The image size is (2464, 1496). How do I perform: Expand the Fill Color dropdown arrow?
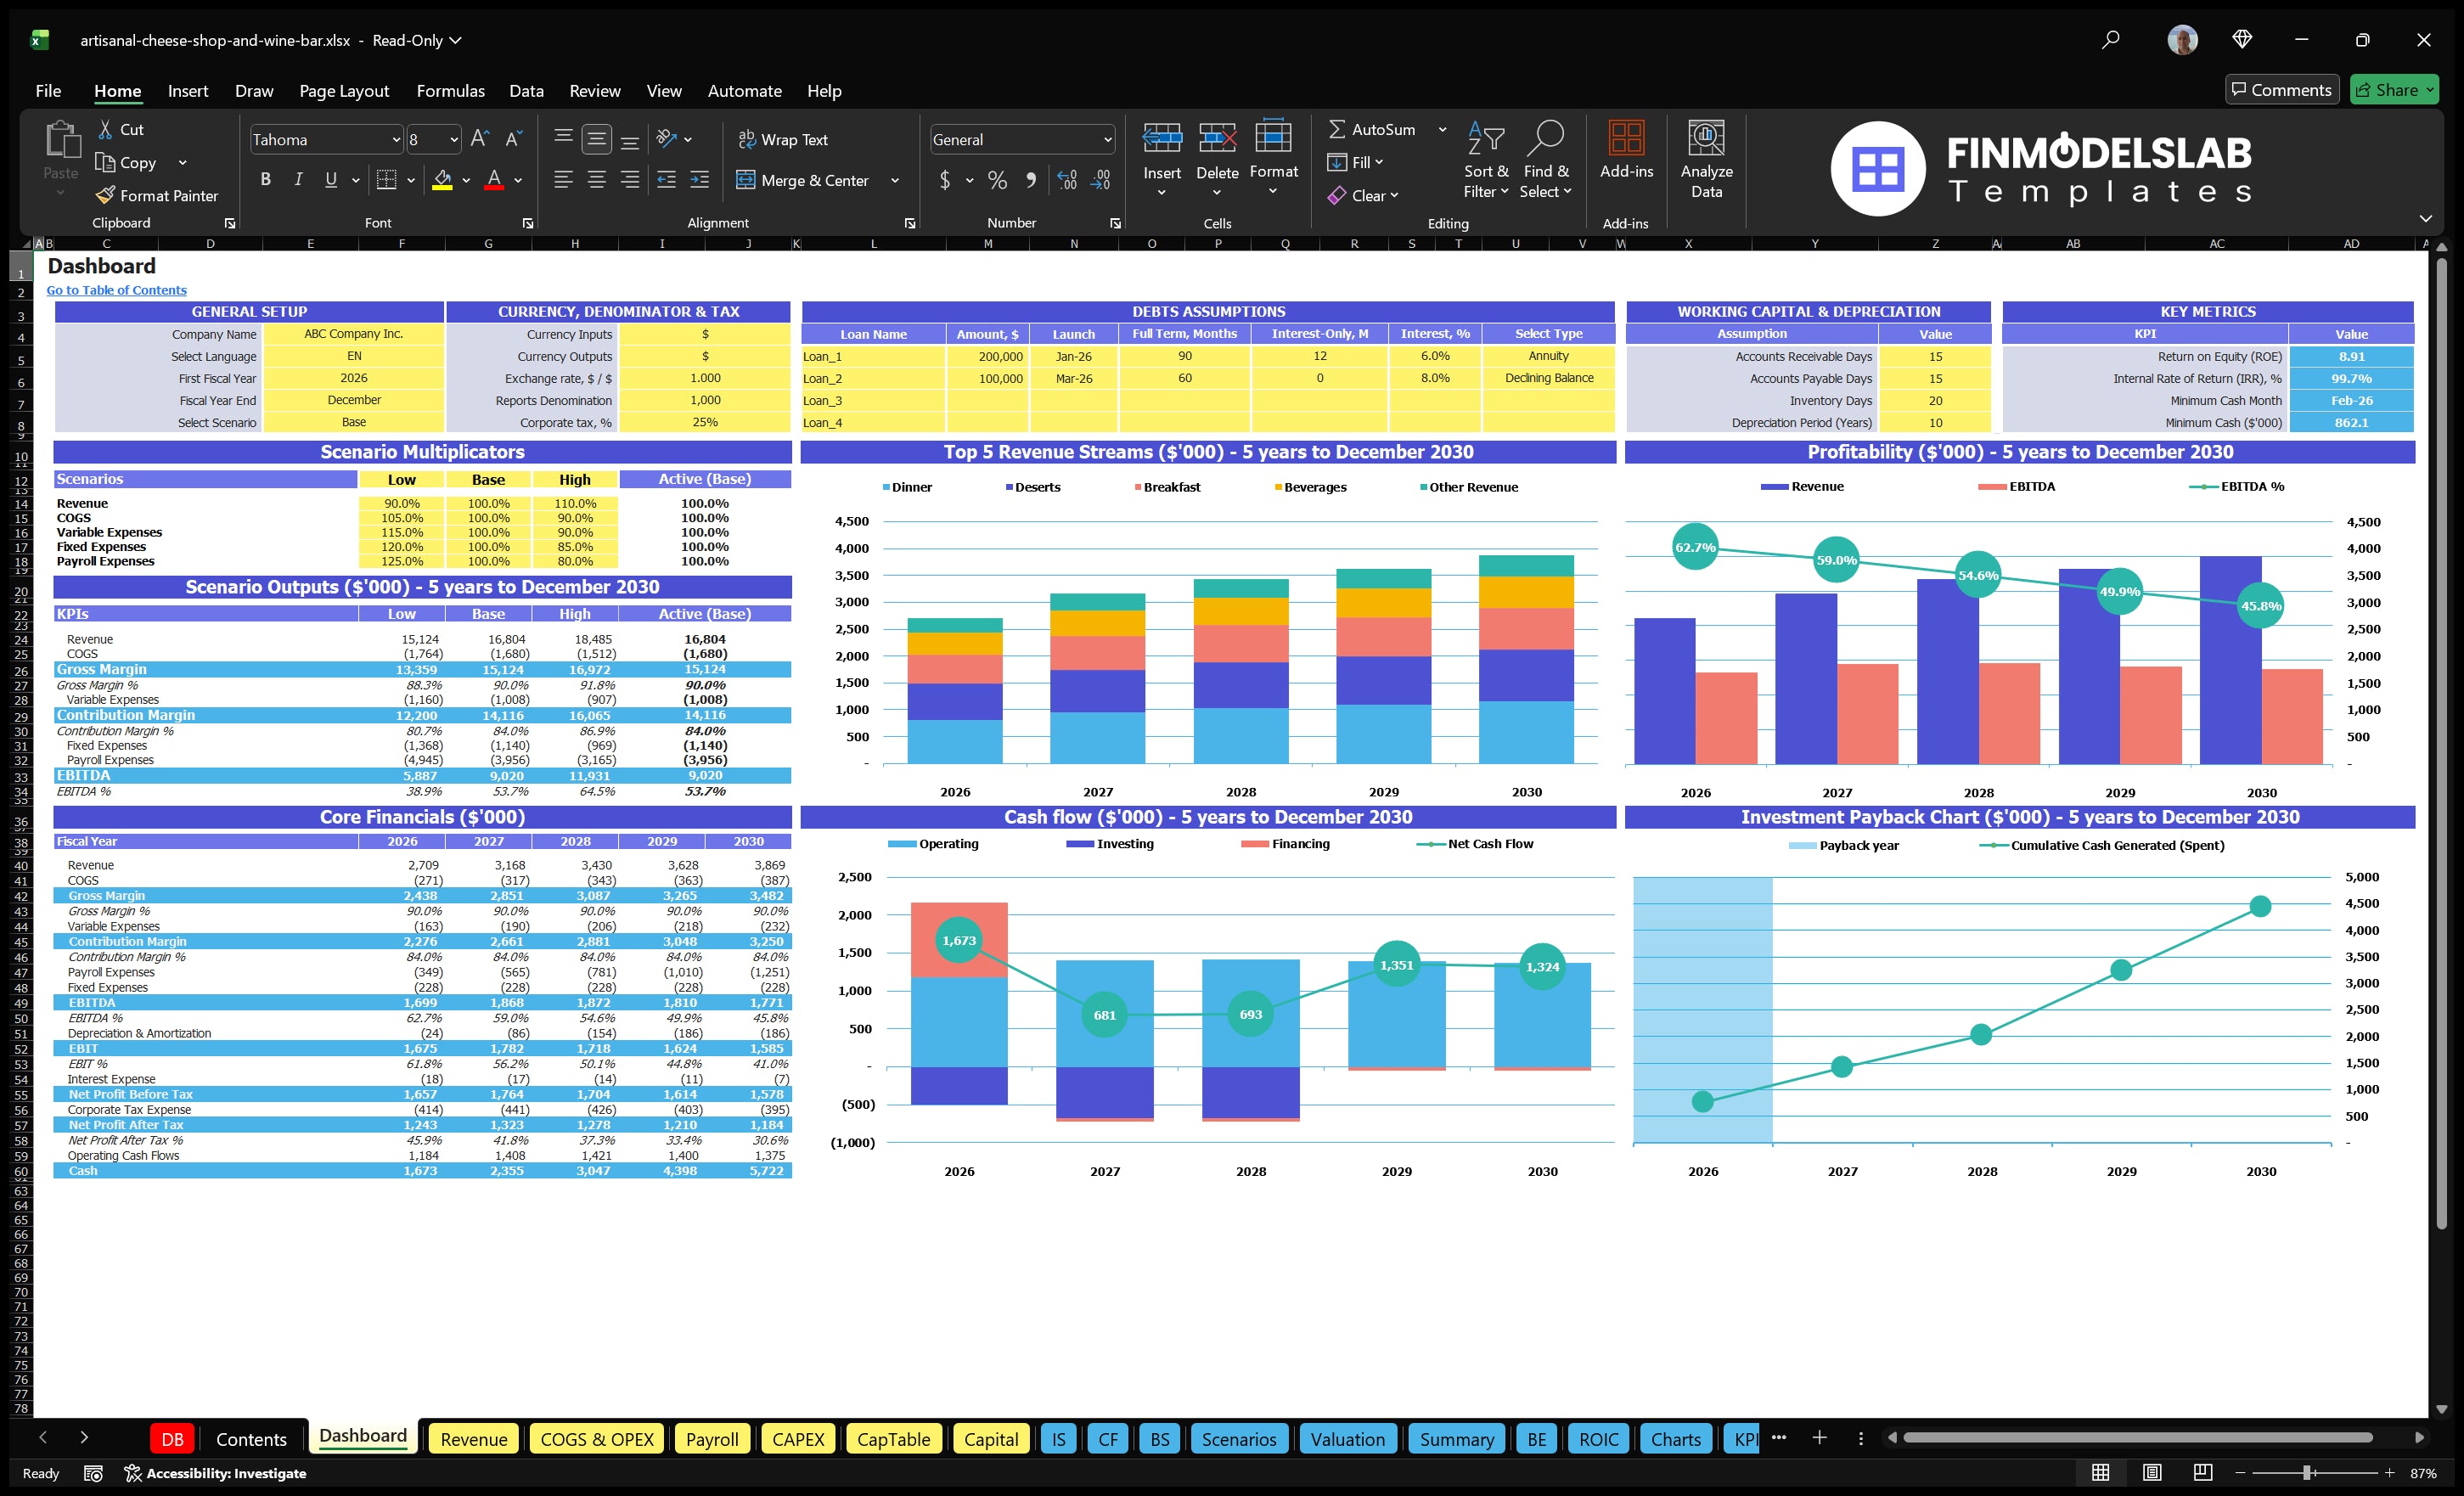click(x=465, y=181)
